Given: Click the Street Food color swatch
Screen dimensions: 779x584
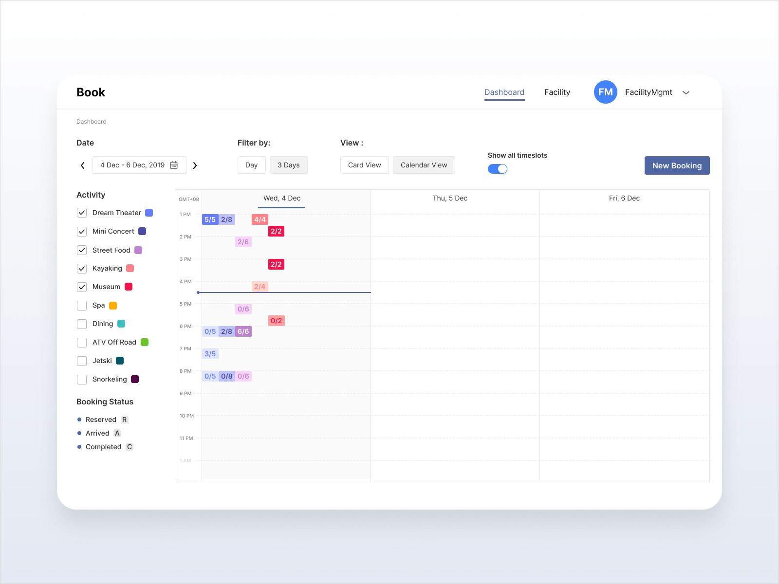Looking at the screenshot, I should (138, 250).
